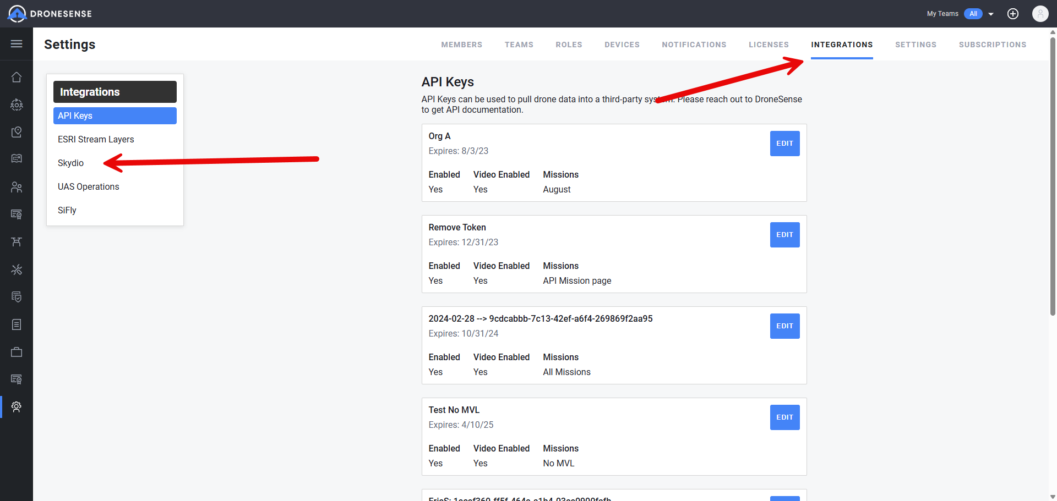Select API Keys in the Integrations list
This screenshot has height=501, width=1057.
pos(115,115)
